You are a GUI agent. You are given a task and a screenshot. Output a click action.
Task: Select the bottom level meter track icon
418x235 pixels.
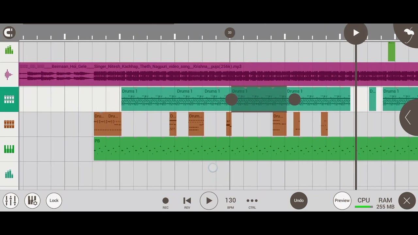click(9, 174)
